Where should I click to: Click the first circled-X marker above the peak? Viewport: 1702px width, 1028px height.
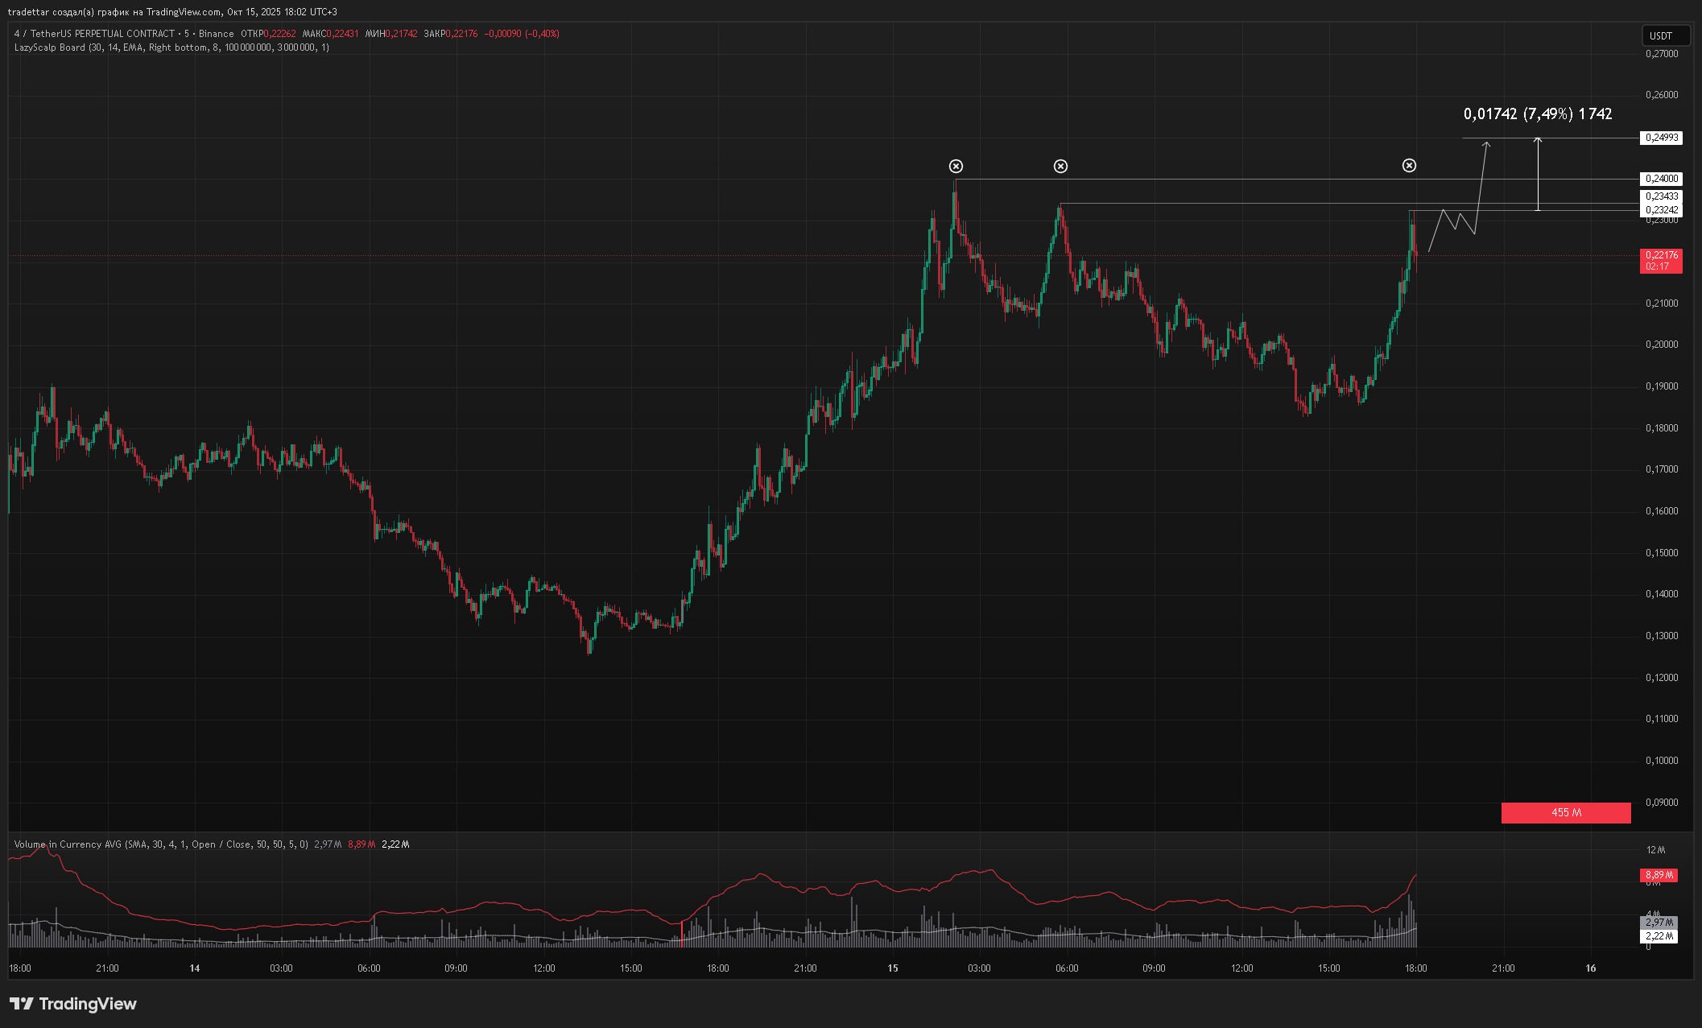956,166
